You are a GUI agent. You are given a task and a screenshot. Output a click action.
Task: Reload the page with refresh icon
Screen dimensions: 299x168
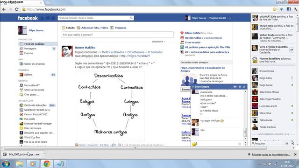[x=17, y=9]
